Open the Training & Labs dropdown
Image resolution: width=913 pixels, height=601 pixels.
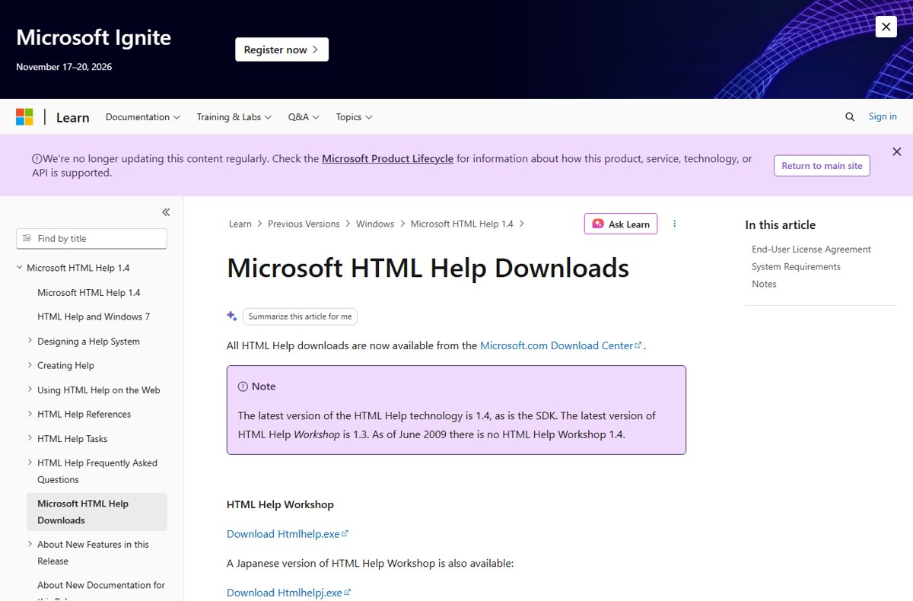pyautogui.click(x=234, y=117)
